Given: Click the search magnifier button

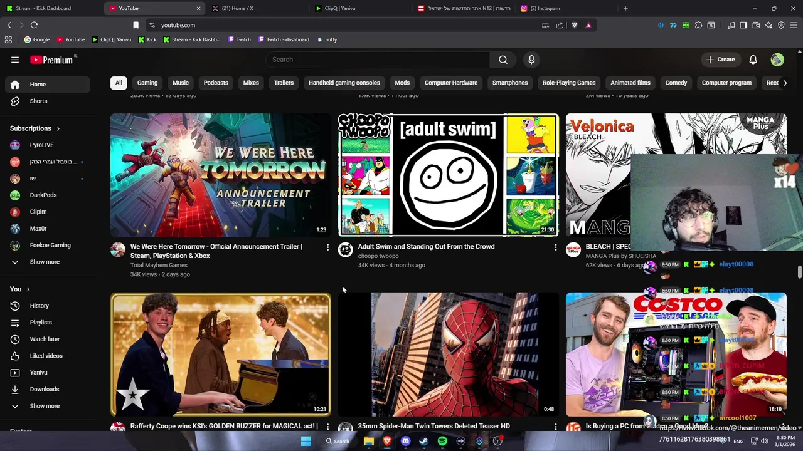Looking at the screenshot, I should (x=503, y=60).
